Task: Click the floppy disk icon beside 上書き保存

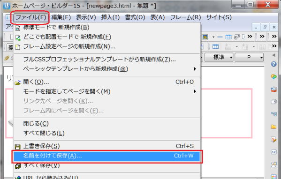Action: pyautogui.click(x=17, y=147)
